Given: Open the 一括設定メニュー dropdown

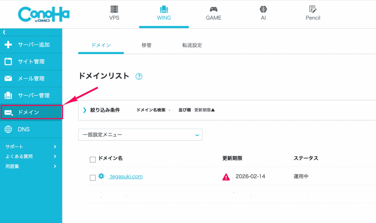Looking at the screenshot, I should (140, 135).
